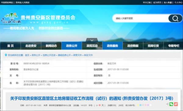Click the RSS订阅 link in top bar

(x=147, y=2)
